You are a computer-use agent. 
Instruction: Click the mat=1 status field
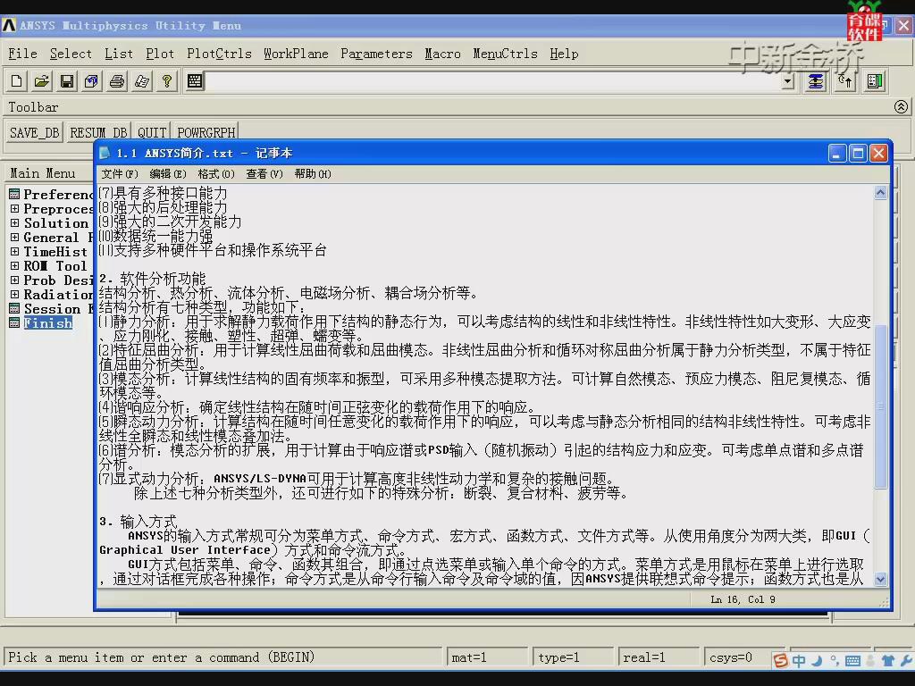pyautogui.click(x=487, y=657)
